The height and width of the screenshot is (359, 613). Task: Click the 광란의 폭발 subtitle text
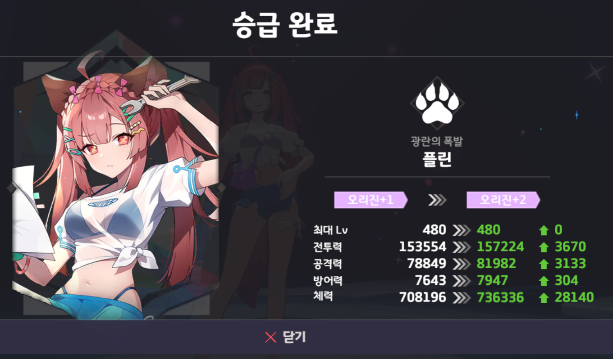click(436, 142)
